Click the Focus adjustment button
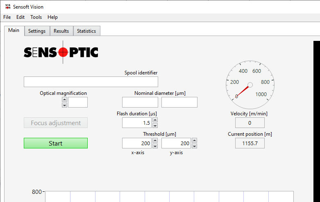Viewport: 320px width, 202px height. [x=56, y=123]
